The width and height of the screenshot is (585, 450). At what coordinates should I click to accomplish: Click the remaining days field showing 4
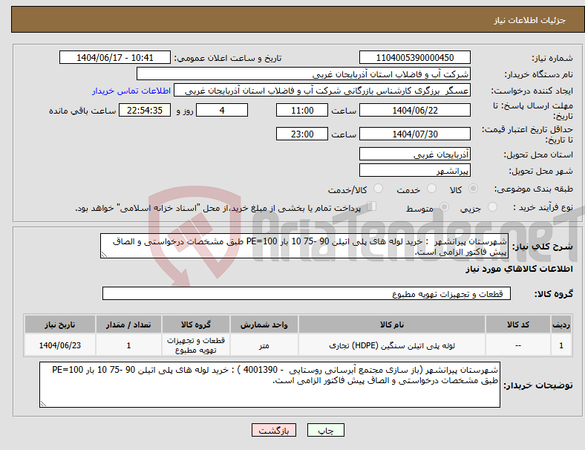(222, 111)
